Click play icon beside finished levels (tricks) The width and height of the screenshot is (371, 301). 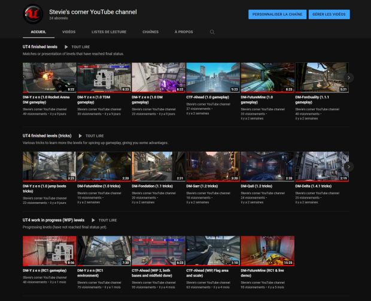[80, 136]
